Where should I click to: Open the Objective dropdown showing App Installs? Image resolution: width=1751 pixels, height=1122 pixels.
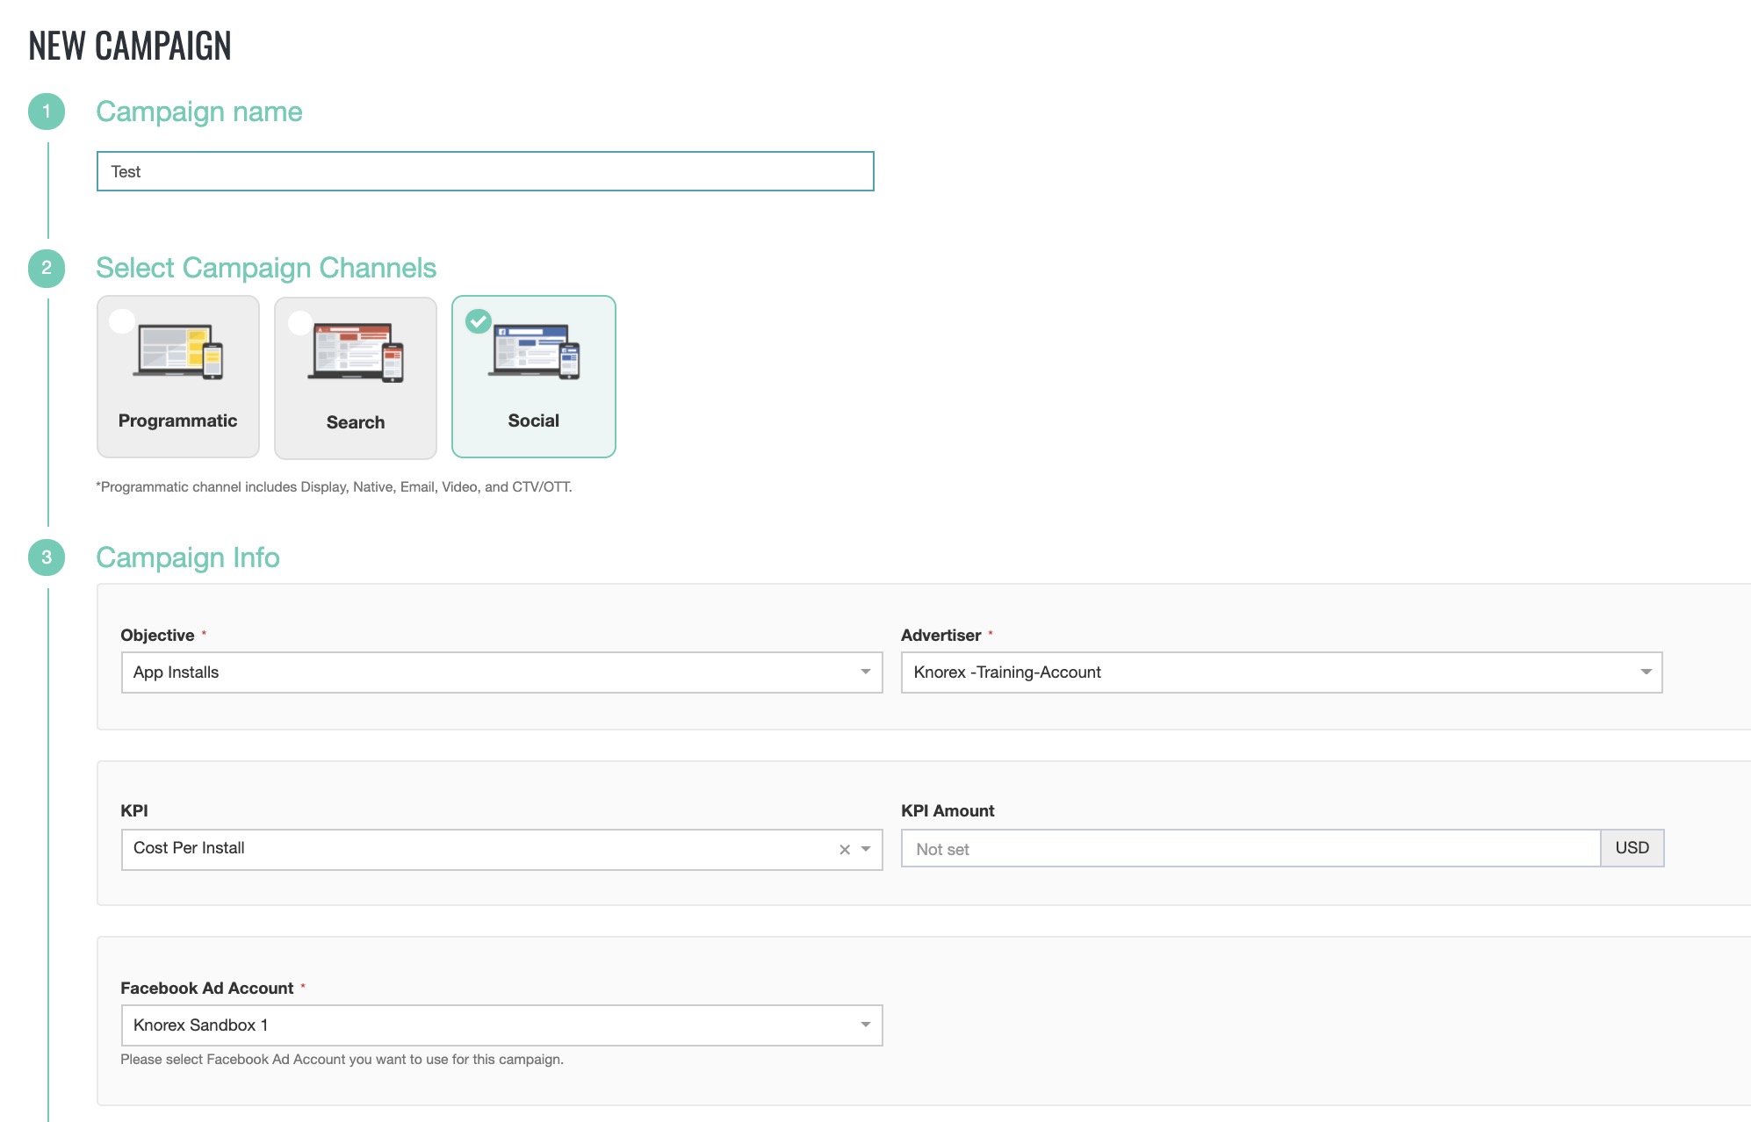[501, 672]
